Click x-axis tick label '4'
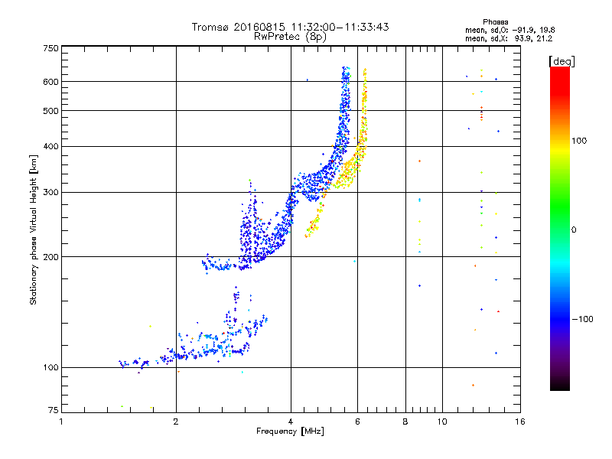 tap(291, 422)
